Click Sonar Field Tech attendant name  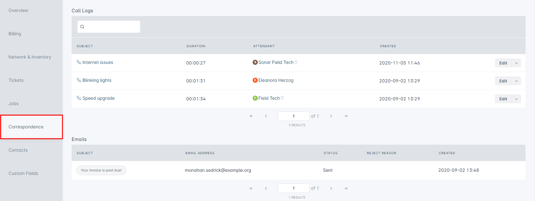click(276, 62)
